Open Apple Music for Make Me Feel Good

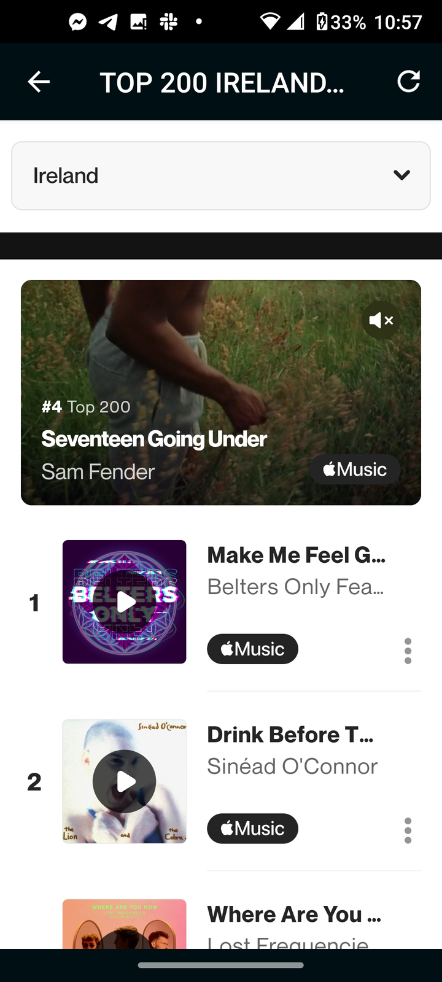(x=252, y=649)
